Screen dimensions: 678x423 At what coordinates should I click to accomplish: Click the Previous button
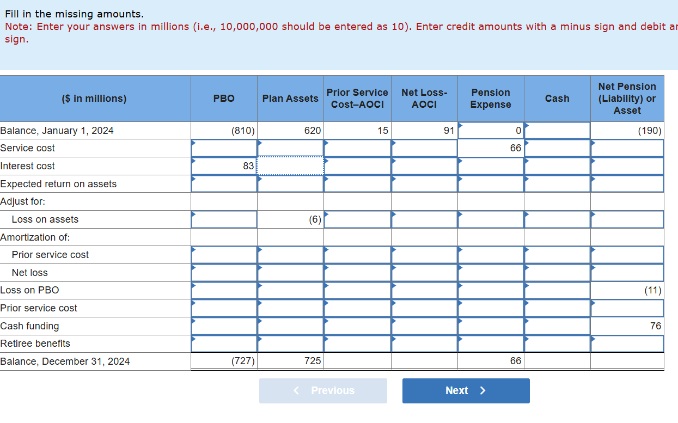pos(323,390)
